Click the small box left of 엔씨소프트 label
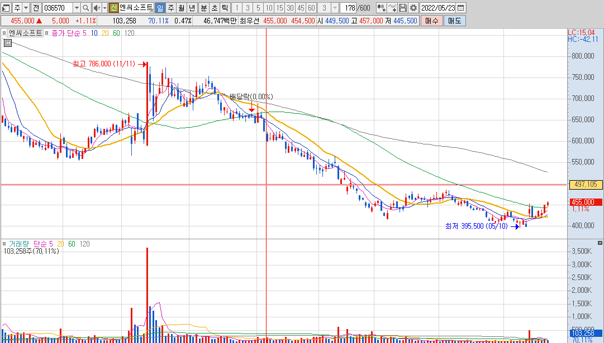 pos(4,33)
